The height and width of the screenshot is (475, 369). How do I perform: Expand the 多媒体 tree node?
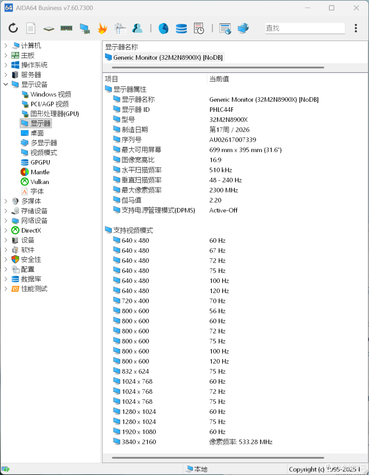point(6,201)
